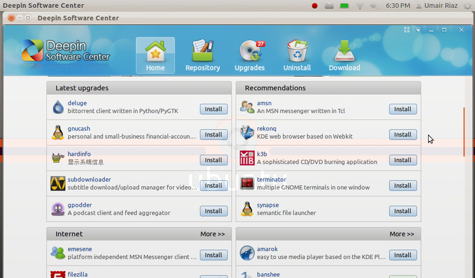Click the synapse penguin icon
This screenshot has width=475, height=278.
tap(247, 209)
